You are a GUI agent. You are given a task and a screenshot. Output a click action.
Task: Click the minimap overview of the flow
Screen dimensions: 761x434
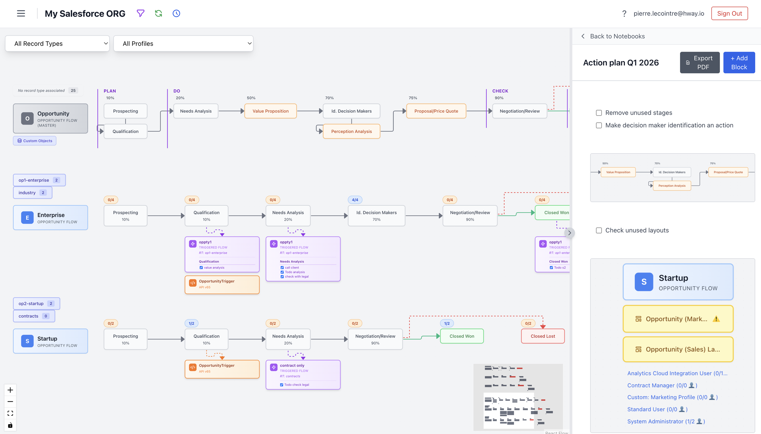click(518, 397)
